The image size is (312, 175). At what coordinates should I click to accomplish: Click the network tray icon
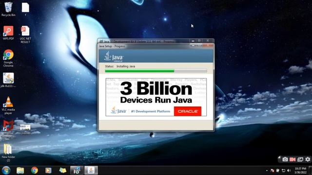(284, 171)
